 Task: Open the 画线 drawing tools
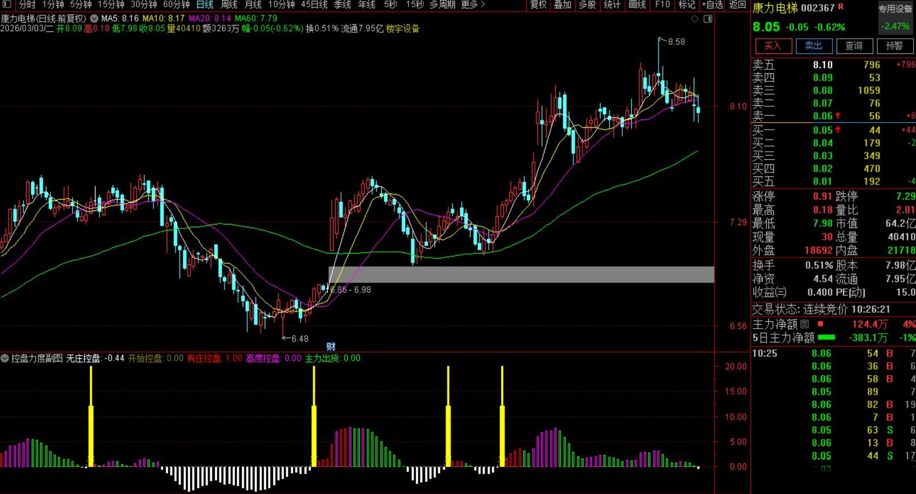click(x=637, y=5)
